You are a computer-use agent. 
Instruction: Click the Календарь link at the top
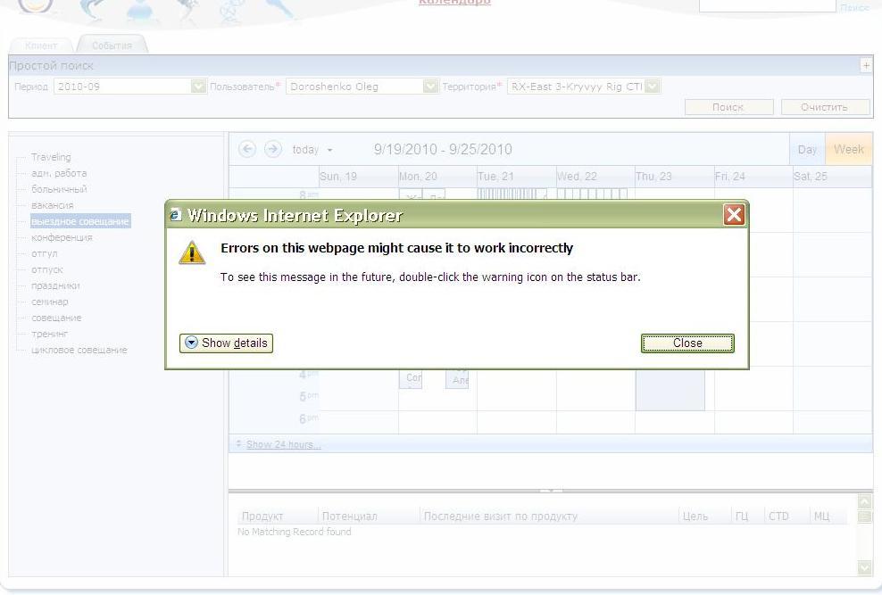click(x=454, y=3)
